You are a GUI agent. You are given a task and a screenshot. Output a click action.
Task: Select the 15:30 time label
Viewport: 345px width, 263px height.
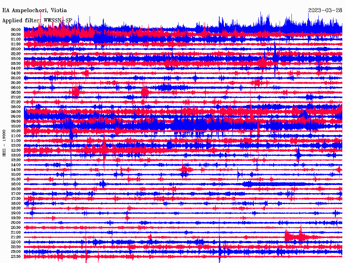[16, 179]
